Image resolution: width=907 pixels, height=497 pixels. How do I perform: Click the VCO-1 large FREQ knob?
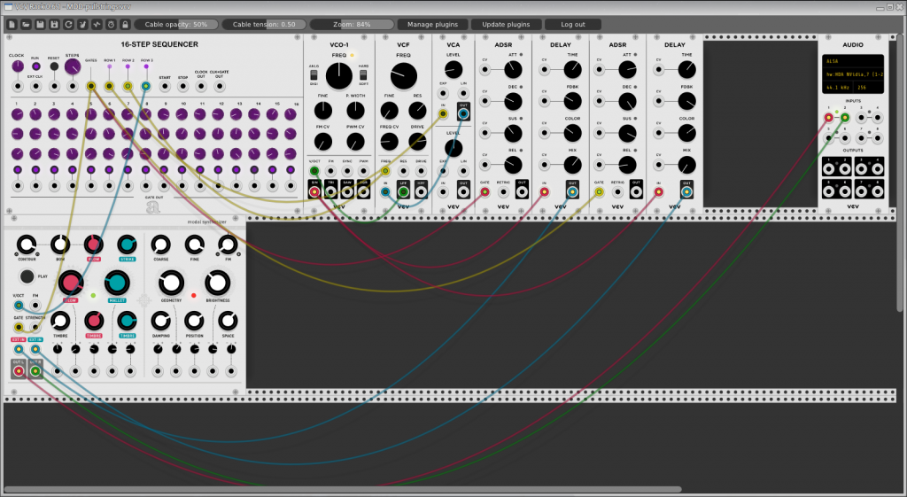tap(339, 76)
